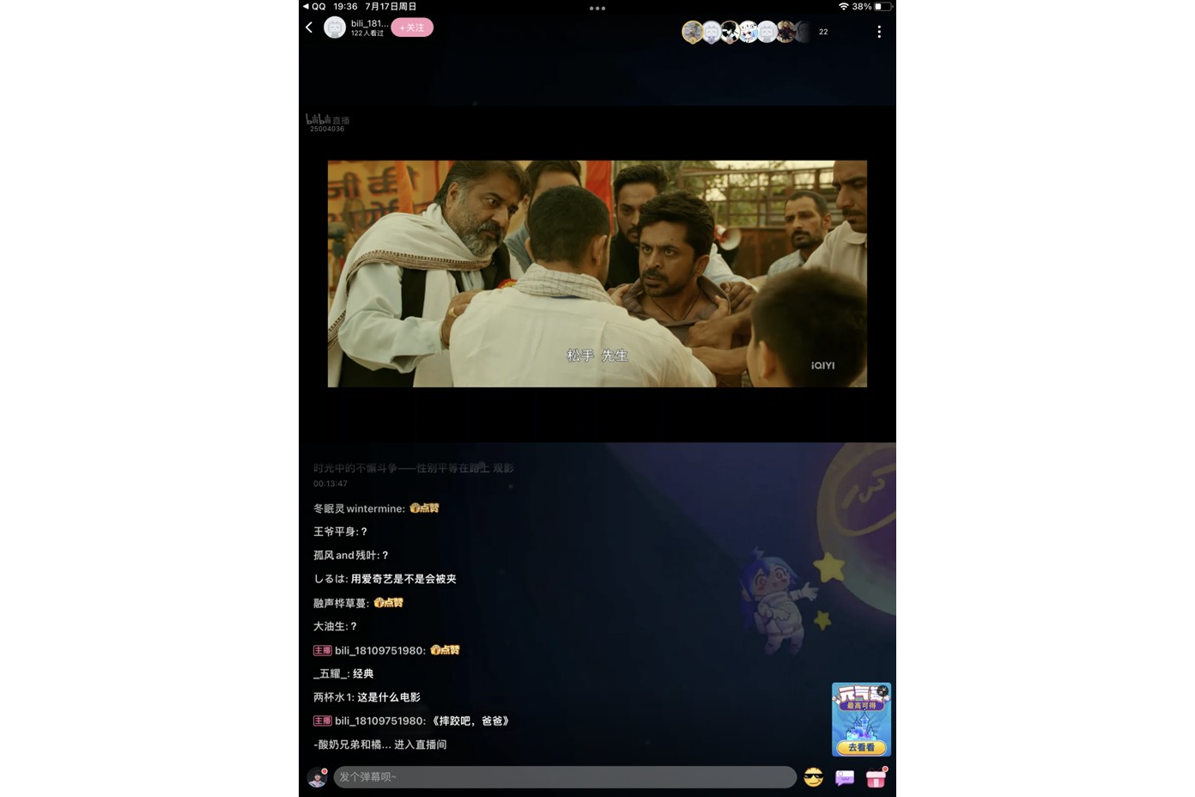Tap the 122人看过 view count
Image resolution: width=1195 pixels, height=797 pixels.
(x=367, y=33)
